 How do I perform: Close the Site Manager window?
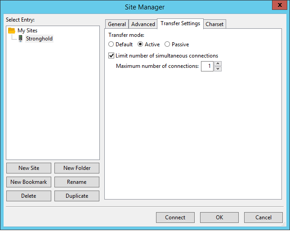click(x=279, y=6)
